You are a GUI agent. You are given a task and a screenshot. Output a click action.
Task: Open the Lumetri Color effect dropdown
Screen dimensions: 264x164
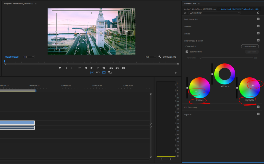tap(214, 13)
